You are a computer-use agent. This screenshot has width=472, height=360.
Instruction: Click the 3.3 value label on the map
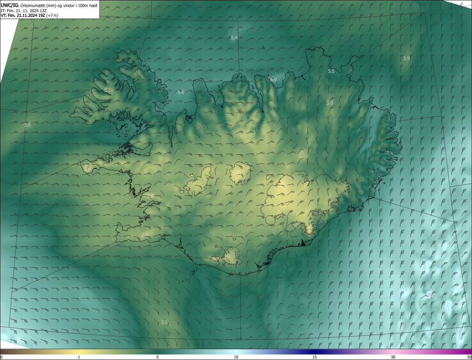(x=330, y=103)
